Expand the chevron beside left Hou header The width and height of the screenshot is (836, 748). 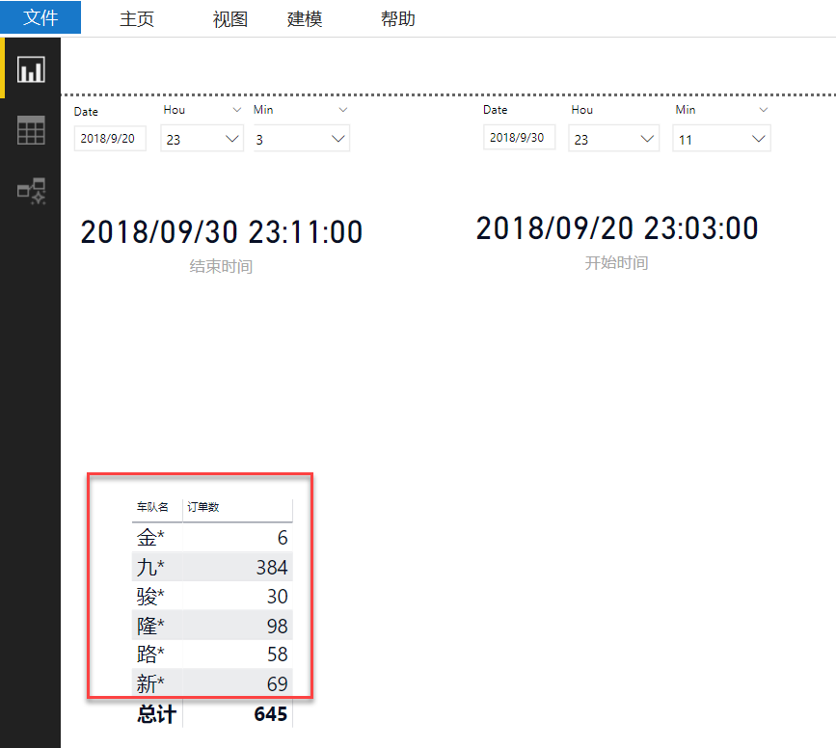click(237, 110)
